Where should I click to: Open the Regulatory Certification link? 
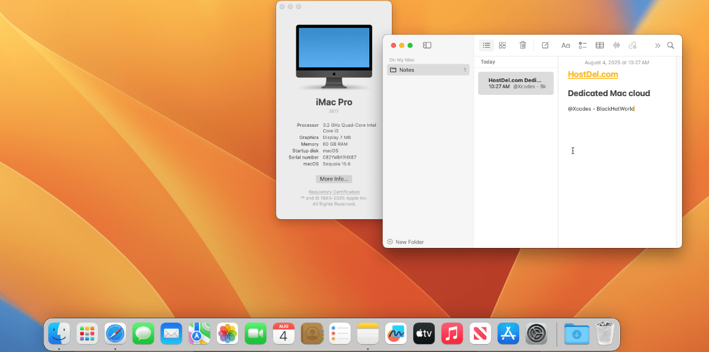334,192
